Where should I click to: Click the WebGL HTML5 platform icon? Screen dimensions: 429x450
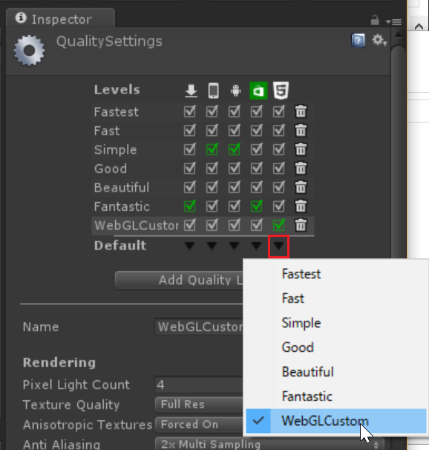click(x=281, y=91)
